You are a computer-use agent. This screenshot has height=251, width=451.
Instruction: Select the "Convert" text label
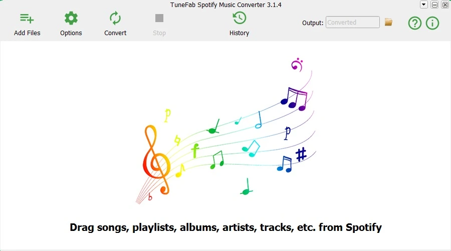point(115,33)
